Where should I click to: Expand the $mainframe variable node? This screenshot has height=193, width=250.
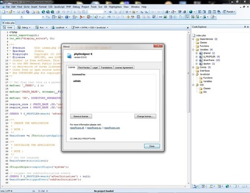[197, 60]
